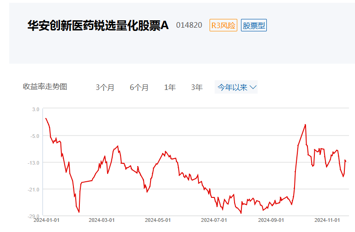
Task: Switch chart to 3年 range
Action: point(197,87)
